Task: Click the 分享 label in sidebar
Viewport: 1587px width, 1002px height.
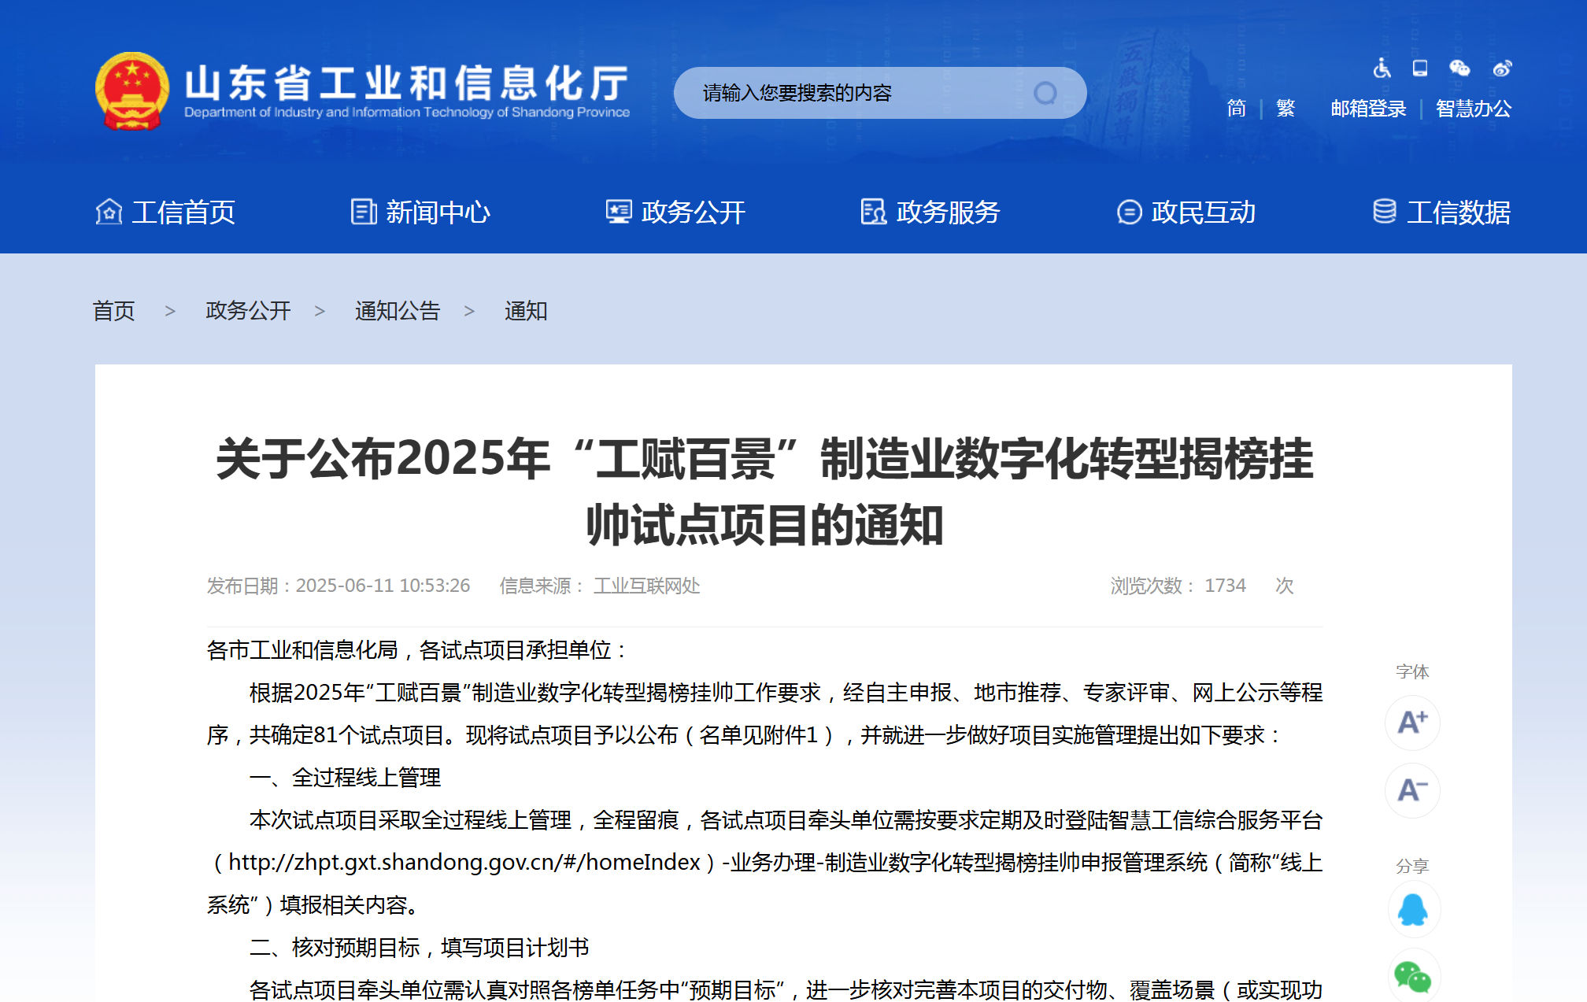Action: (x=1412, y=866)
